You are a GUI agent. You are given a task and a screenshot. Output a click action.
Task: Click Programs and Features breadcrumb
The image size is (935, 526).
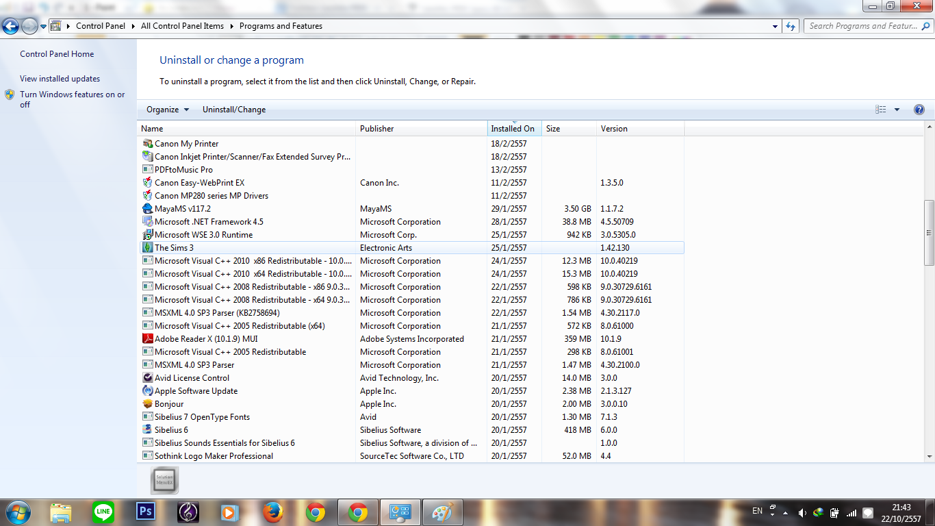[281, 26]
